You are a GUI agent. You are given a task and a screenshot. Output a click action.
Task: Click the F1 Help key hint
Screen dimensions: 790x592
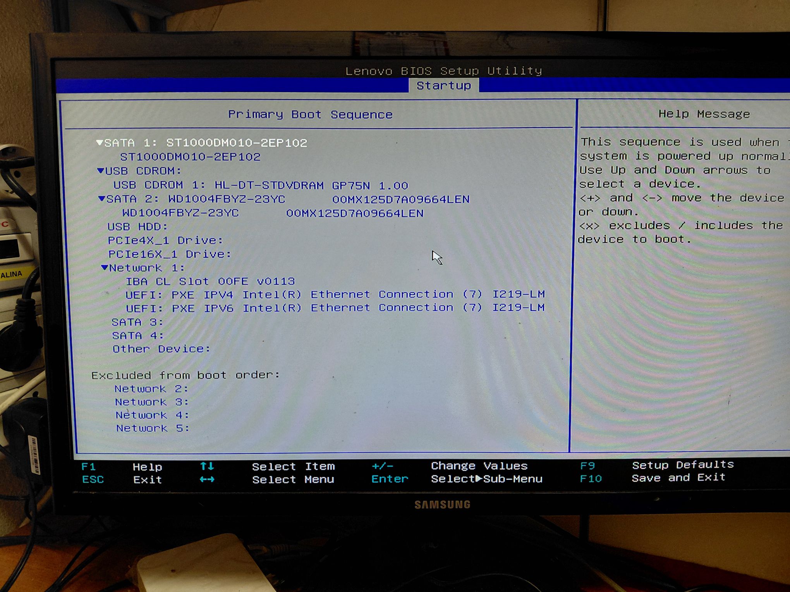(x=122, y=467)
